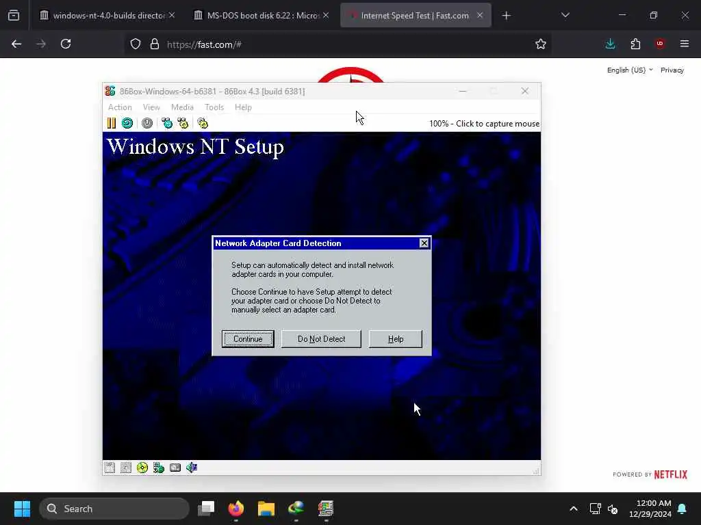Open the Firefox View icon at top left
The width and height of the screenshot is (701, 525).
14,16
